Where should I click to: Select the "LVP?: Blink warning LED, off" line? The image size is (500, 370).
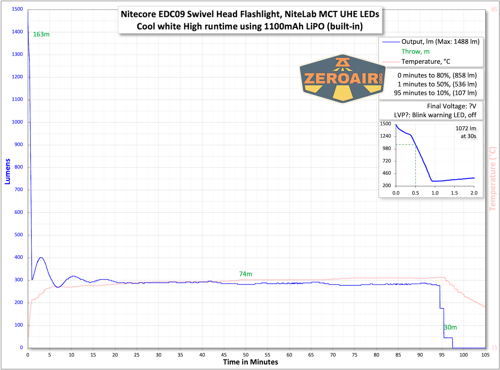[x=435, y=115]
